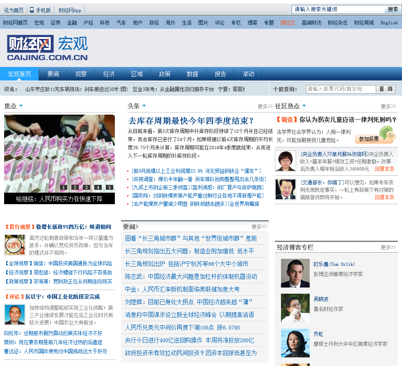This screenshot has height=366, width=402.
Task: Open the 滚动 tab
Action: [249, 74]
